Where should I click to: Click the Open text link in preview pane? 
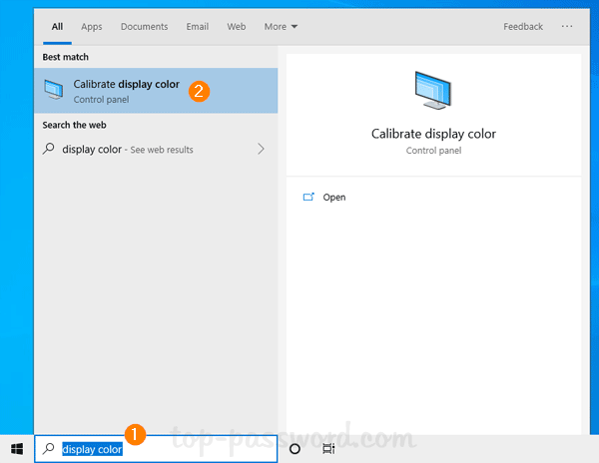coord(334,198)
